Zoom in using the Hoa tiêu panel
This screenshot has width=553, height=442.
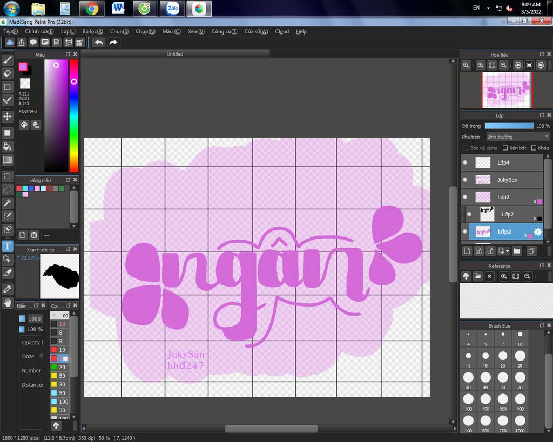pyautogui.click(x=480, y=65)
